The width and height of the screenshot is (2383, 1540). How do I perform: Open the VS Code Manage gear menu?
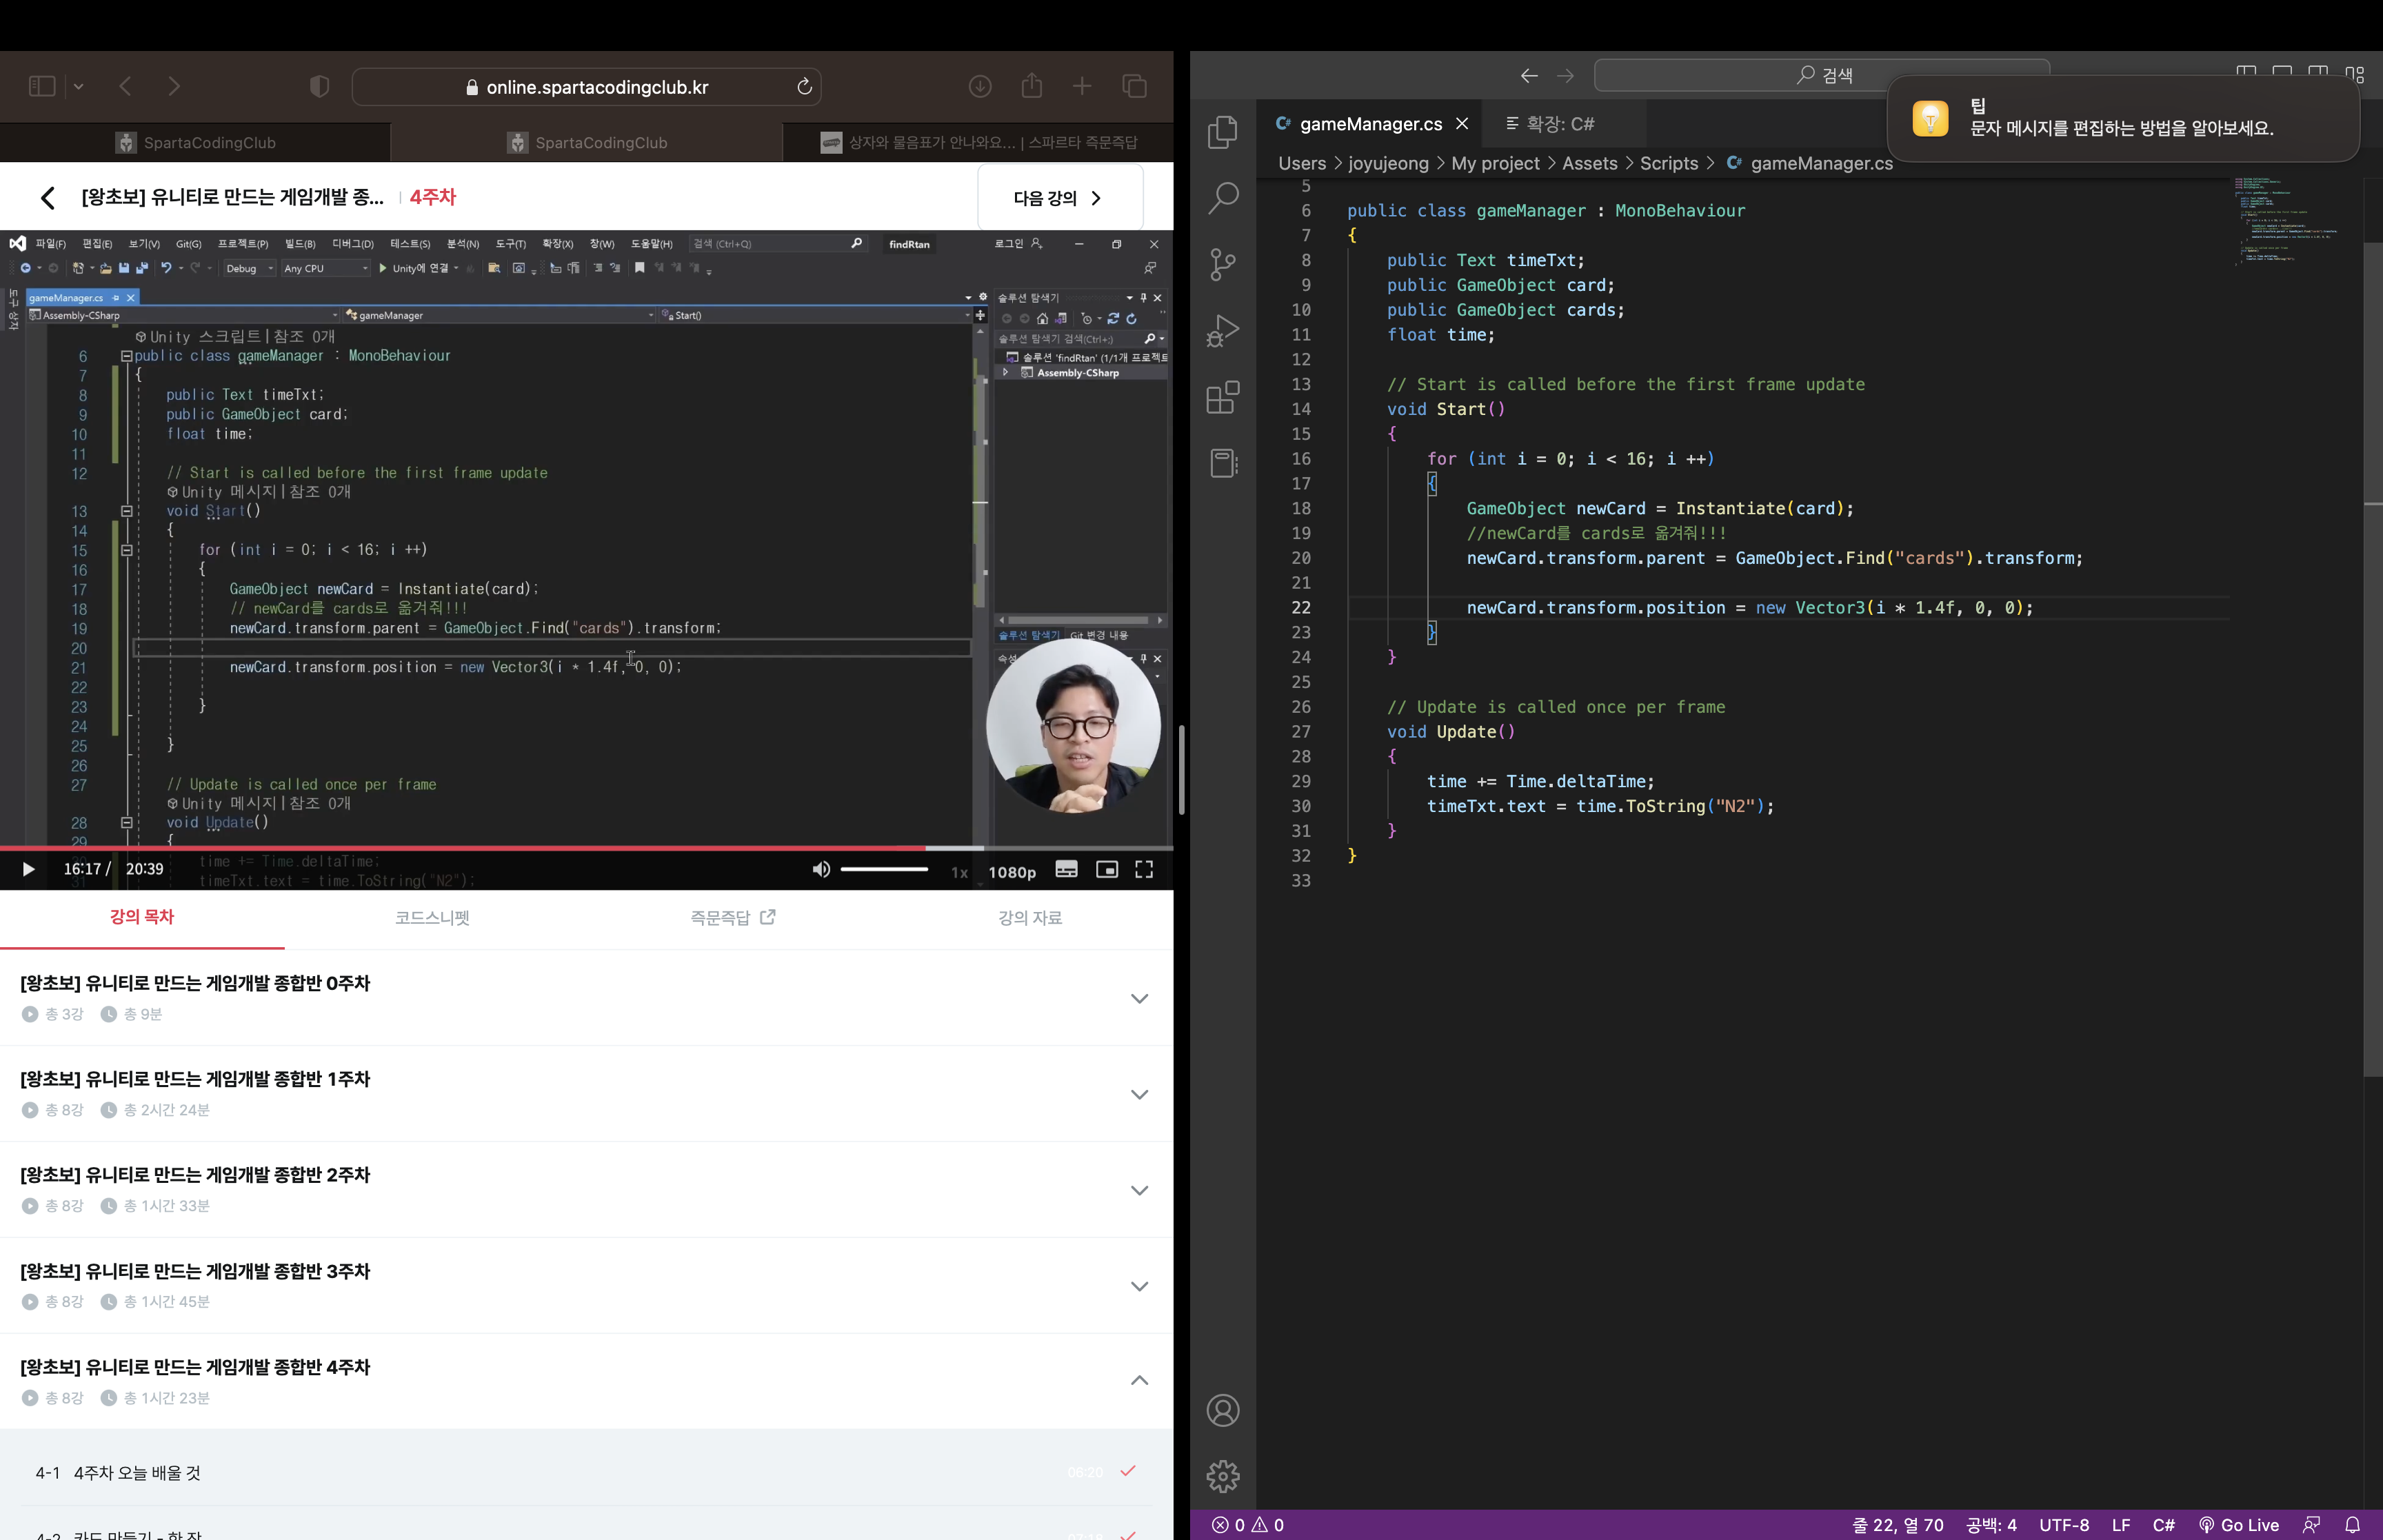click(x=1223, y=1476)
